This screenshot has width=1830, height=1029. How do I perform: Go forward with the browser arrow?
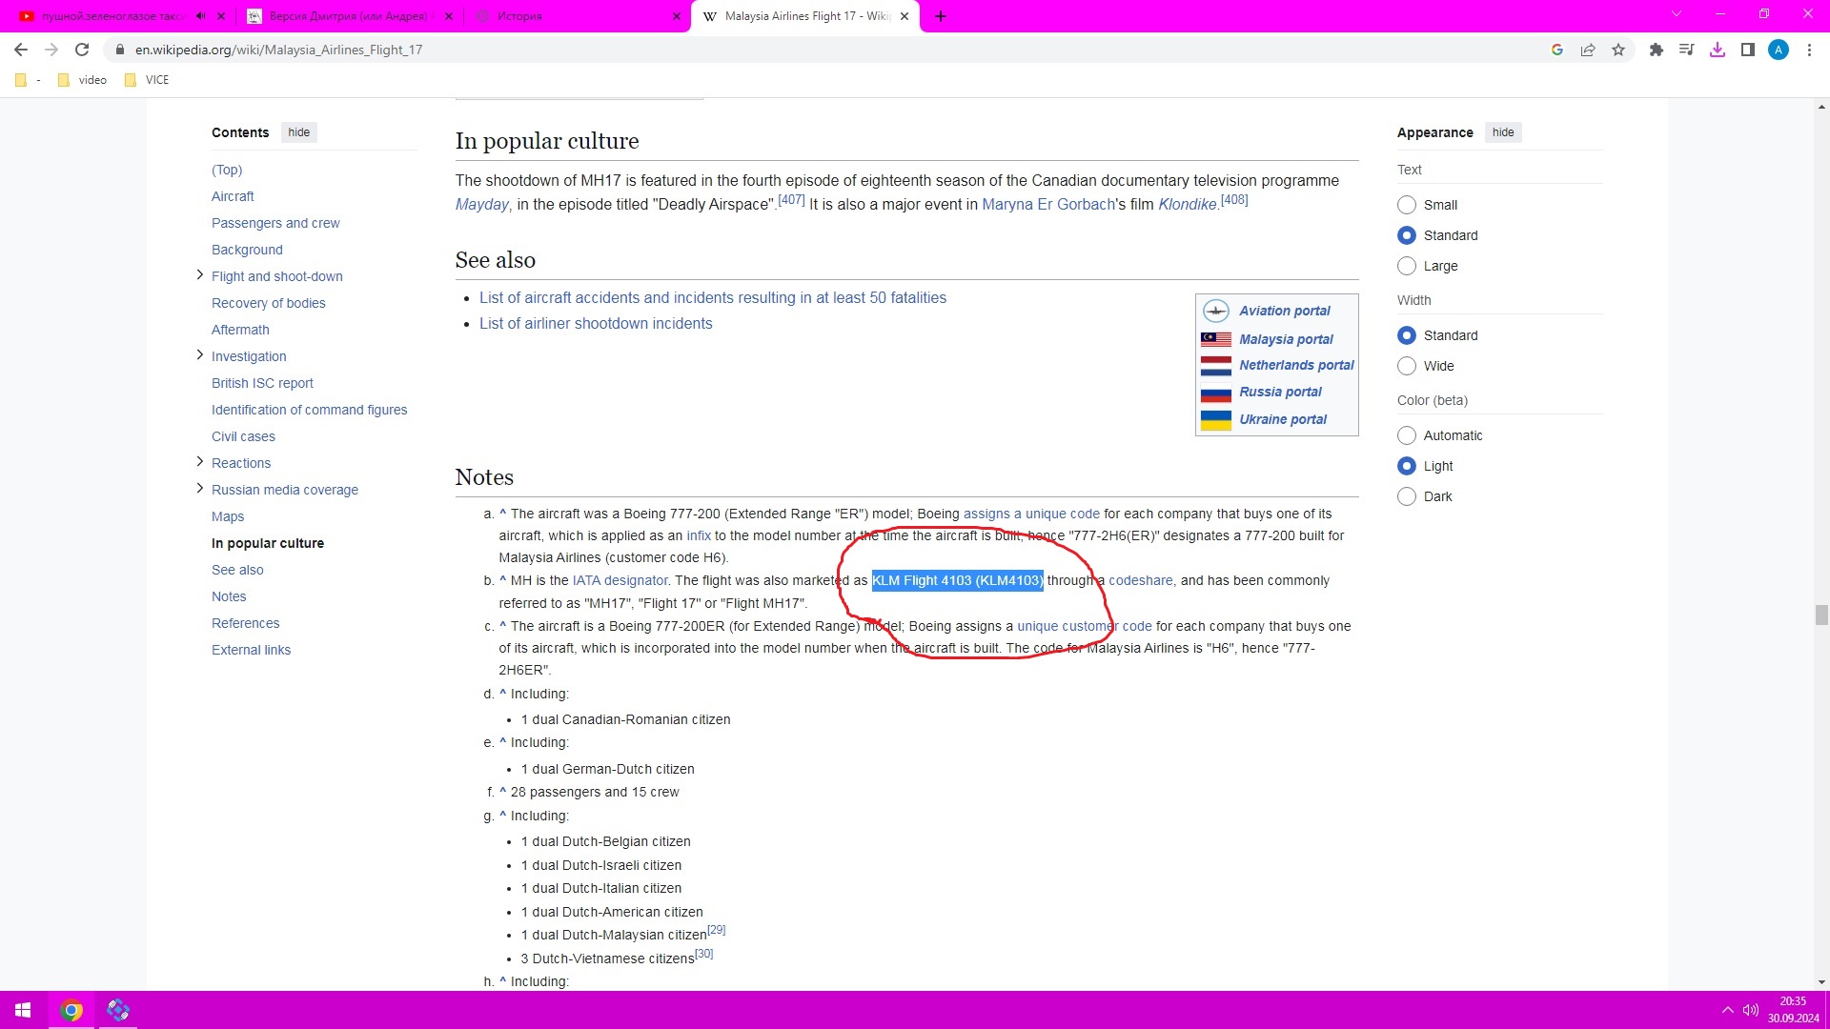tap(51, 50)
